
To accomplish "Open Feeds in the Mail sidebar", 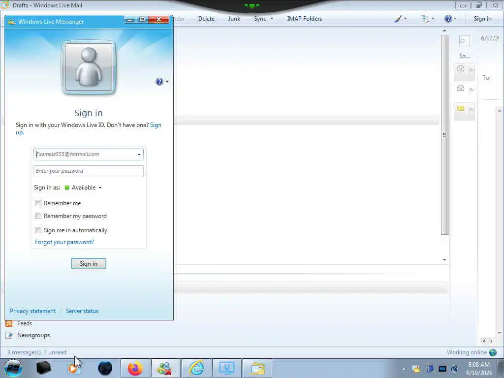I will click(x=25, y=323).
